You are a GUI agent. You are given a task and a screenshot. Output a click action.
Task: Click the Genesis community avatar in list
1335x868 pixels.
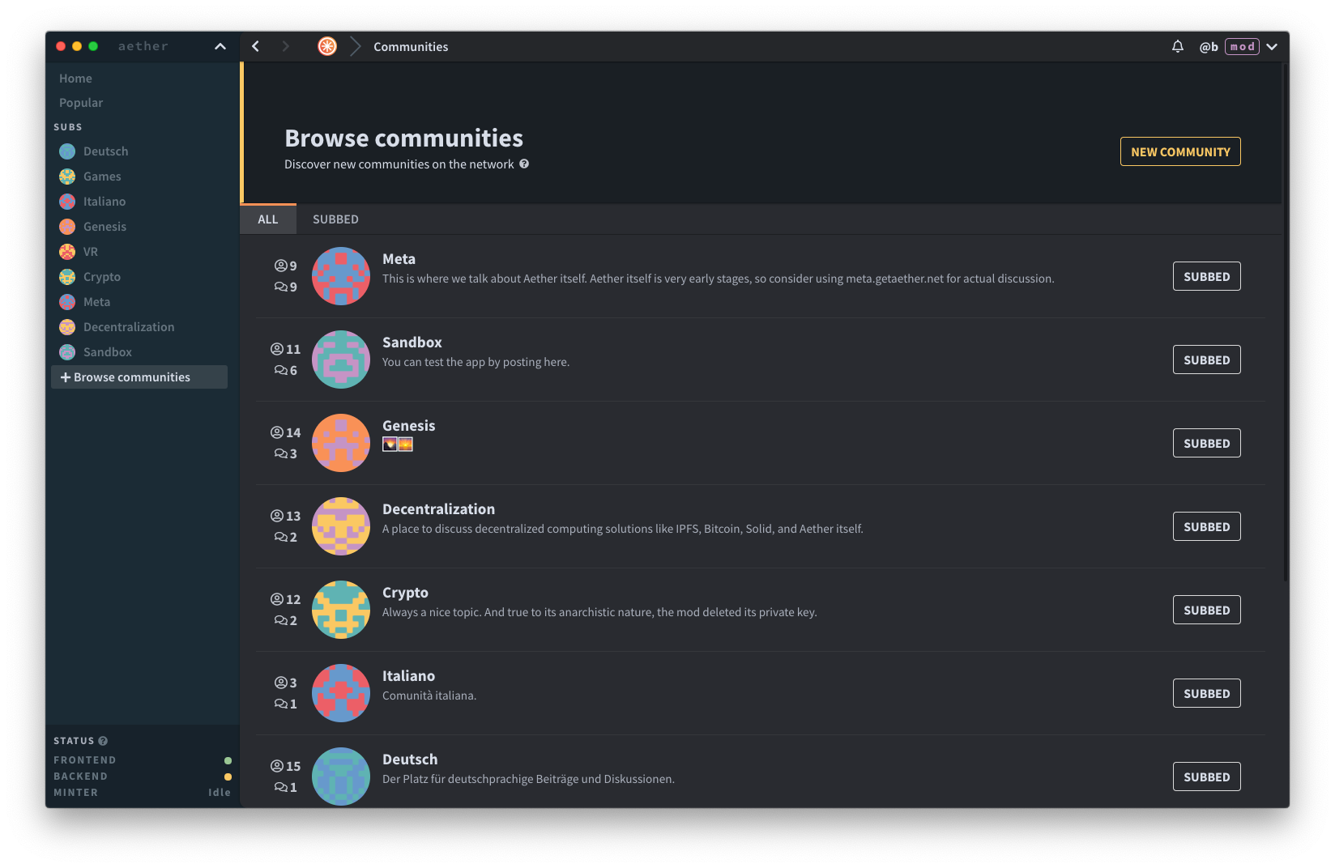[x=341, y=443]
